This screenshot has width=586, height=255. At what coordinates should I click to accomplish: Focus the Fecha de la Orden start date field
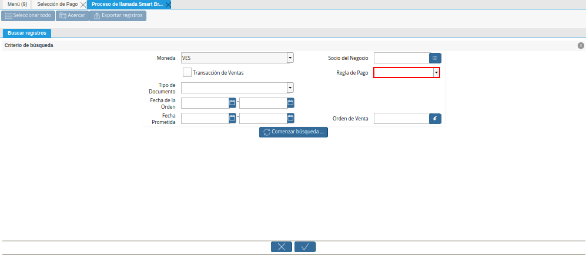click(x=205, y=103)
